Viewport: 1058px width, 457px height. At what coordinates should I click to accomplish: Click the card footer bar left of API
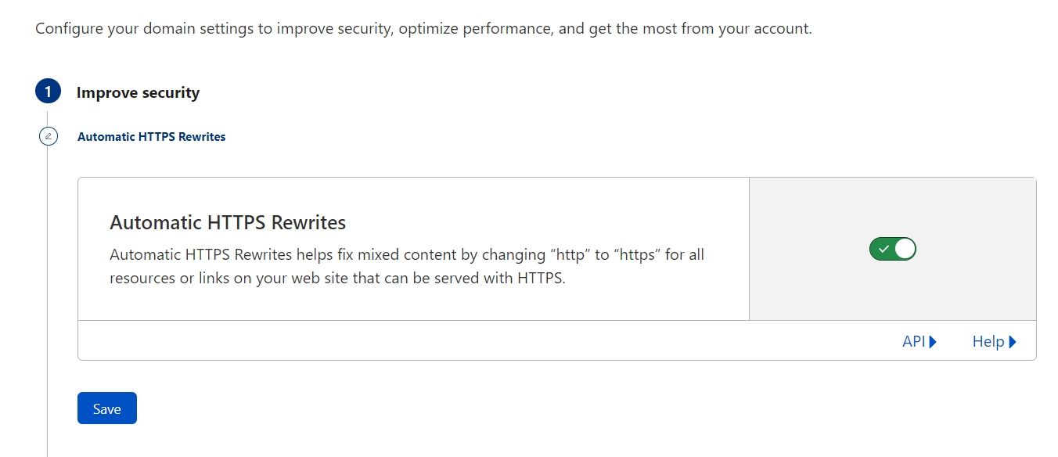470,341
